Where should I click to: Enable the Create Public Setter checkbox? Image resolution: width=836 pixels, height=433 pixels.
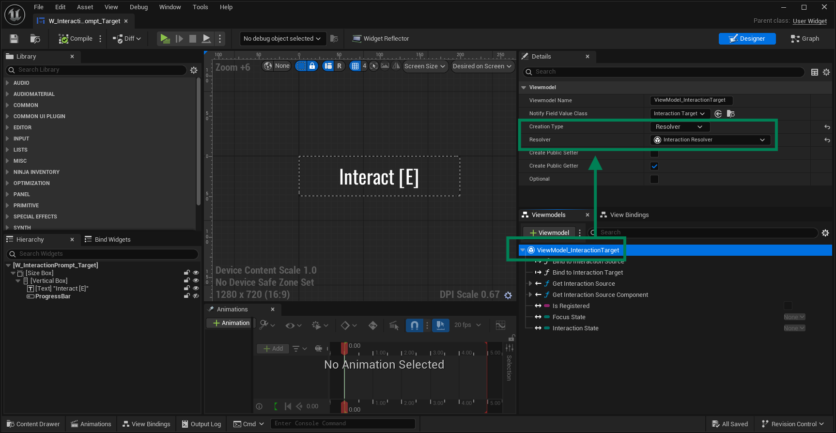tap(654, 153)
